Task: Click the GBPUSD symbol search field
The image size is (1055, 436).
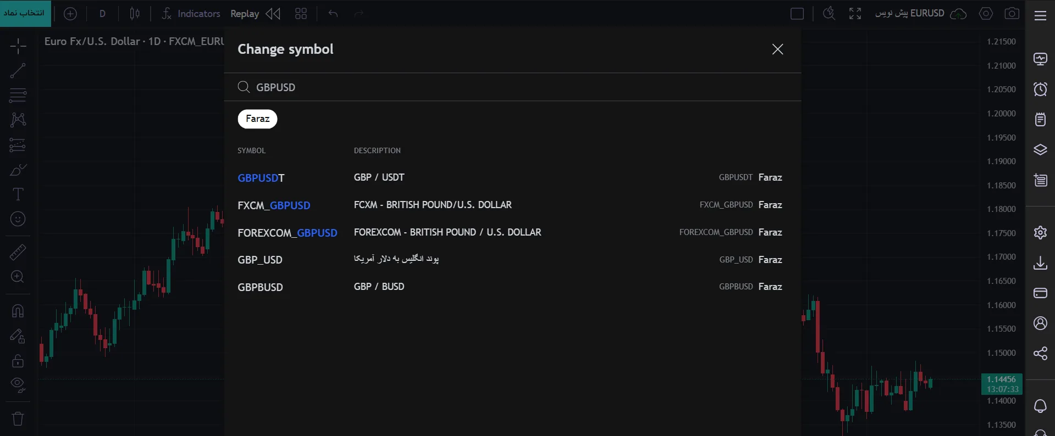Action: tap(512, 87)
